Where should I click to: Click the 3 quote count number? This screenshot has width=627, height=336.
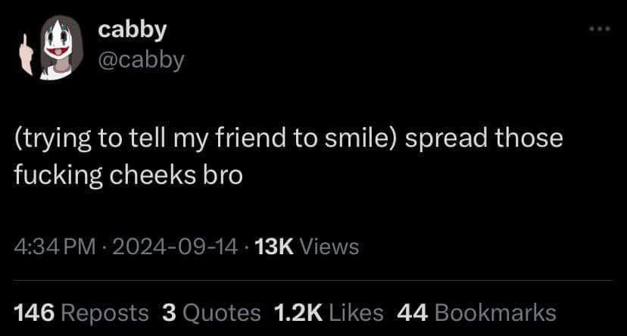pyautogui.click(x=169, y=313)
